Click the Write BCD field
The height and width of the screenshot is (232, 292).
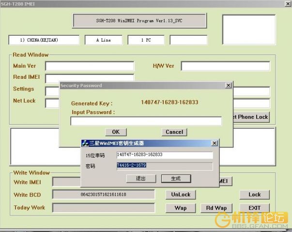point(104,194)
